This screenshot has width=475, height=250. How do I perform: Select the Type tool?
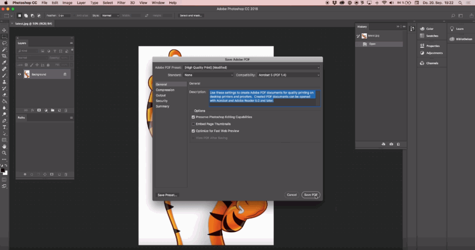(x=4, y=127)
